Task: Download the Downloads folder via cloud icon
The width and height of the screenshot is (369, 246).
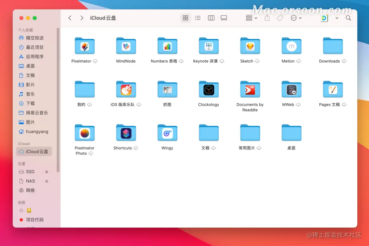Action: (344, 61)
